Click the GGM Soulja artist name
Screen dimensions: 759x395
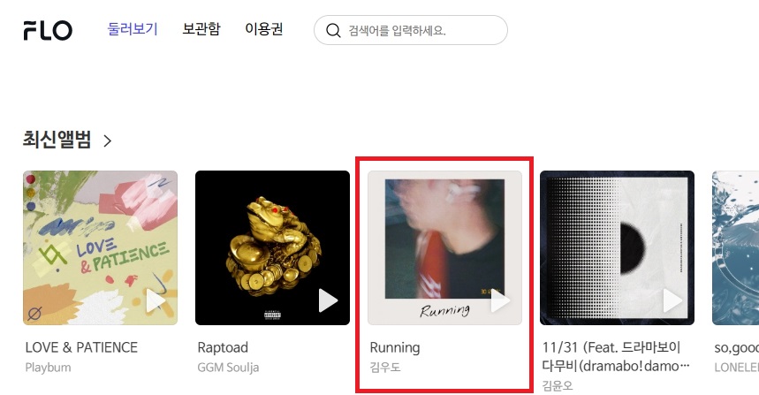(x=228, y=368)
